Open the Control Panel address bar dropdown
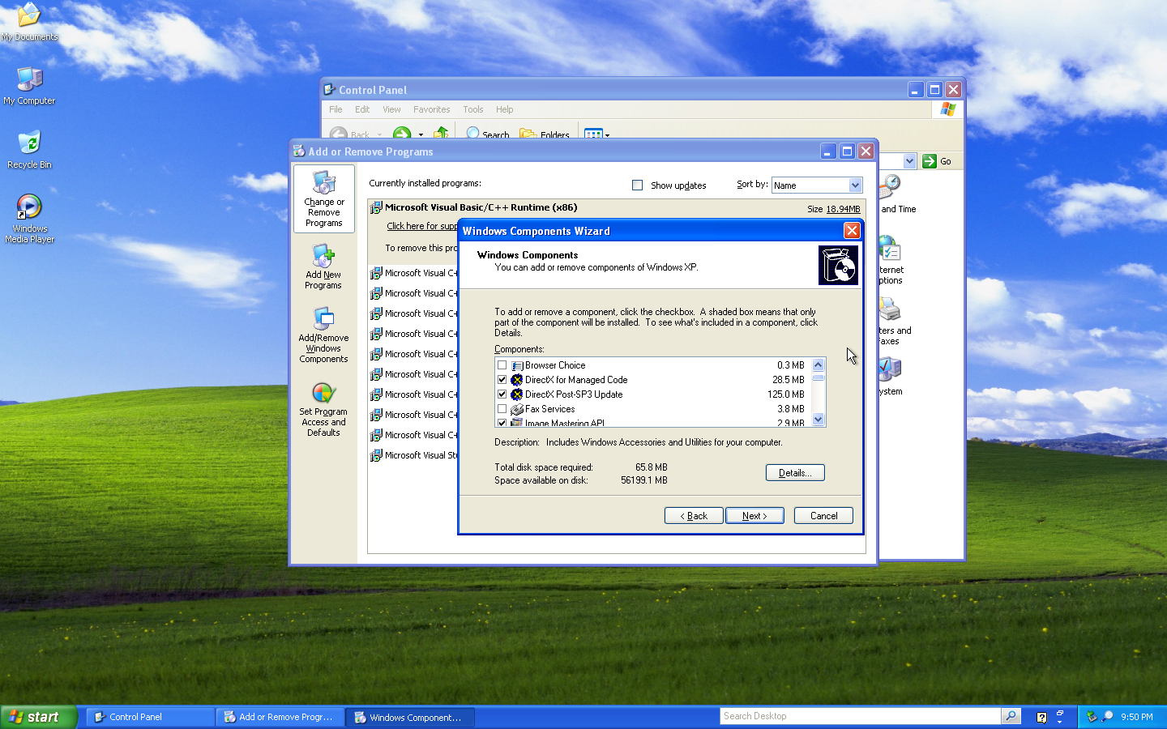Image resolution: width=1167 pixels, height=729 pixels. (x=909, y=161)
